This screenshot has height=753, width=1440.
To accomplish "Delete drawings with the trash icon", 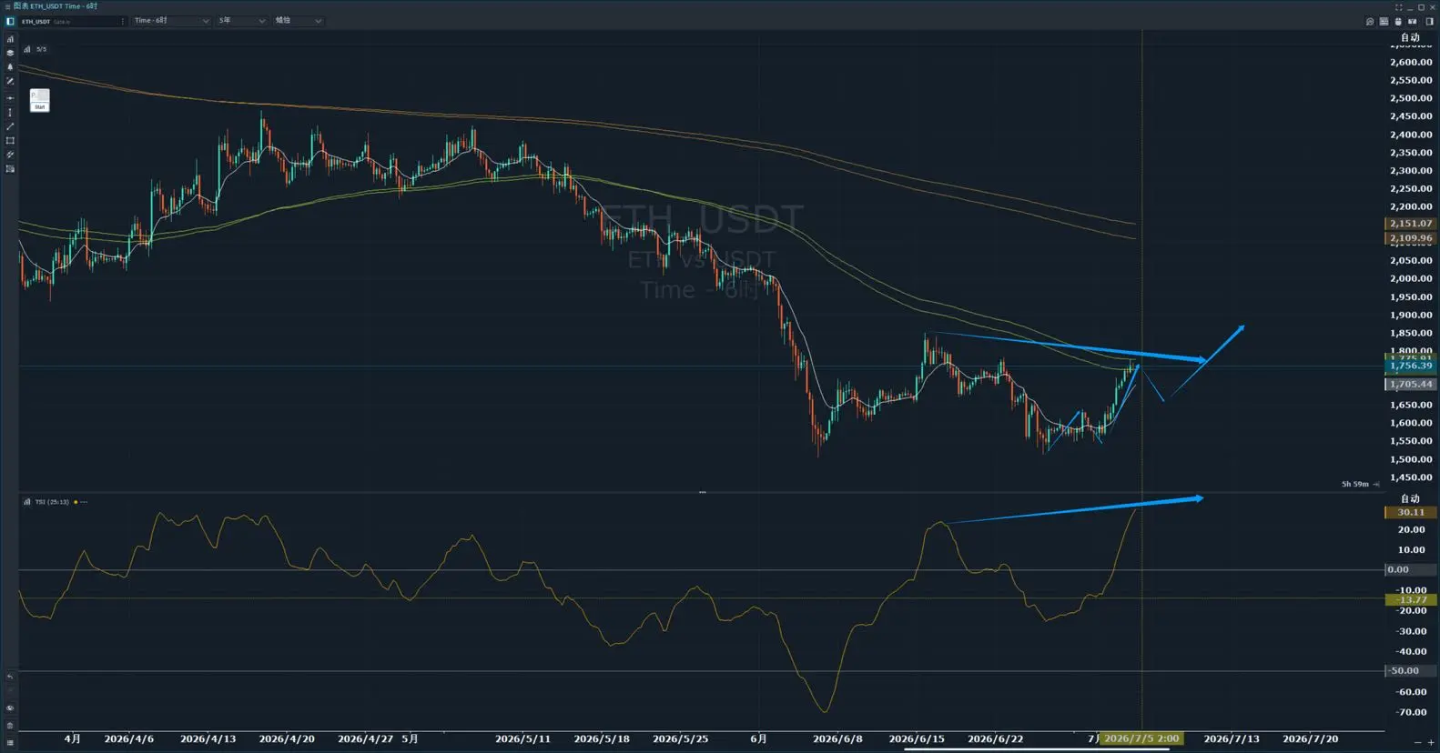I will [x=10, y=726].
